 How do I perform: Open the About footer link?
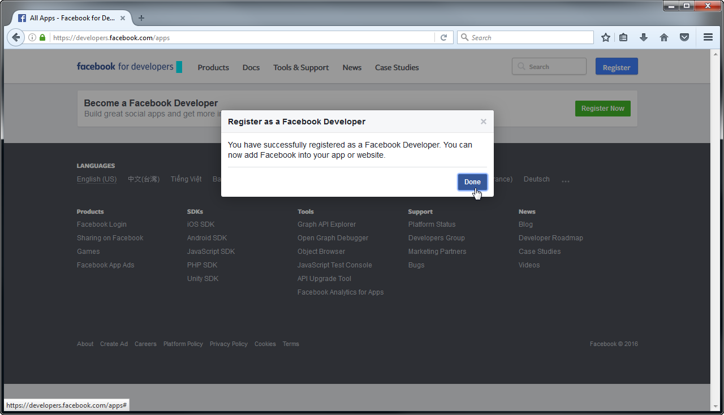click(85, 344)
